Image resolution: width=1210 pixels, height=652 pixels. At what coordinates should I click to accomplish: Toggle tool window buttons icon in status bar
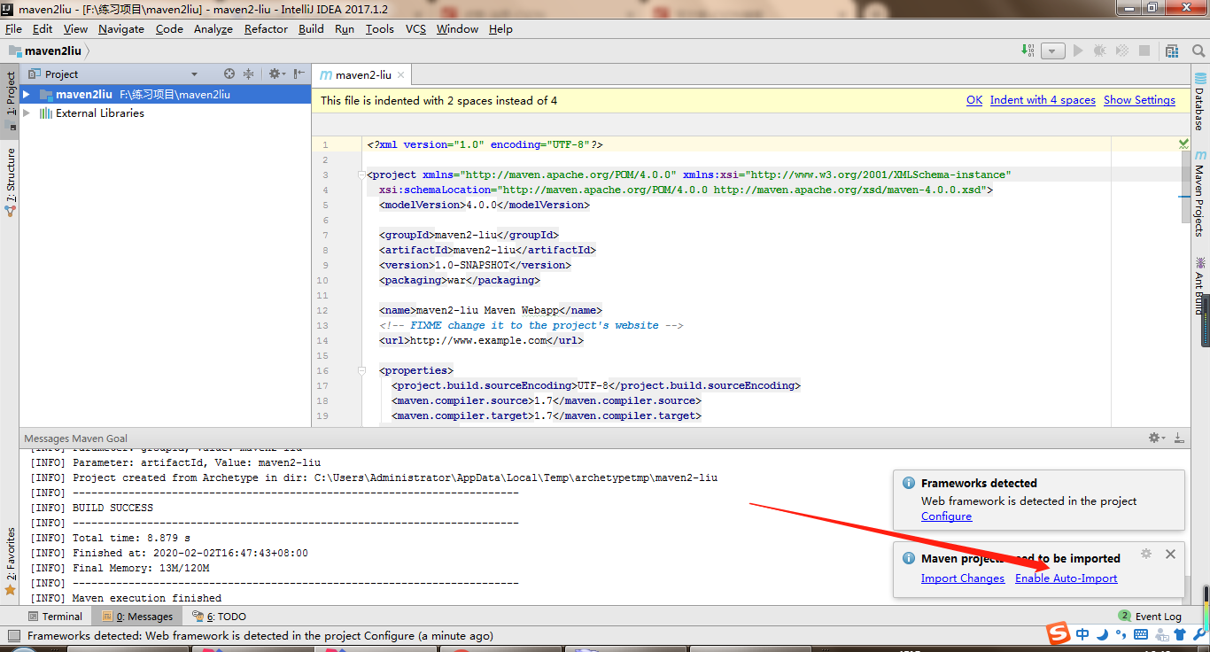[x=13, y=636]
